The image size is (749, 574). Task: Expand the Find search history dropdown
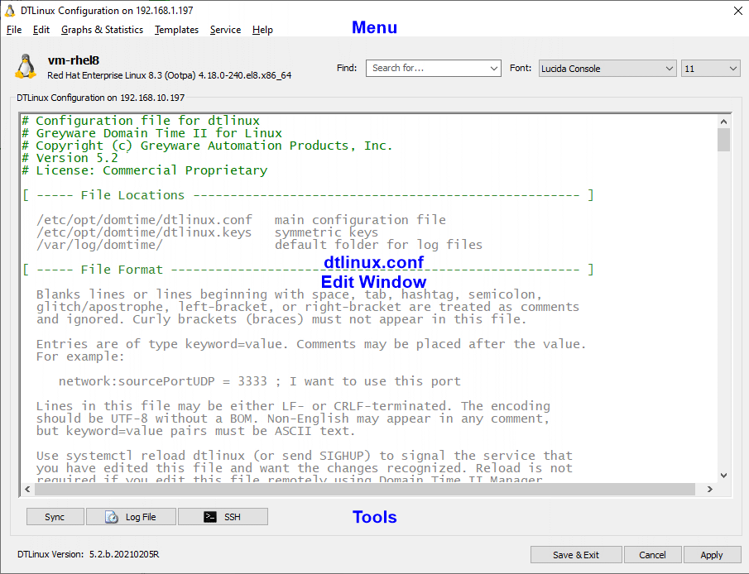494,68
